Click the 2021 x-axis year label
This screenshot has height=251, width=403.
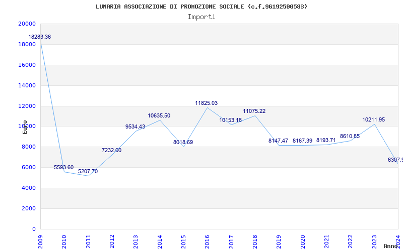coord(326,242)
